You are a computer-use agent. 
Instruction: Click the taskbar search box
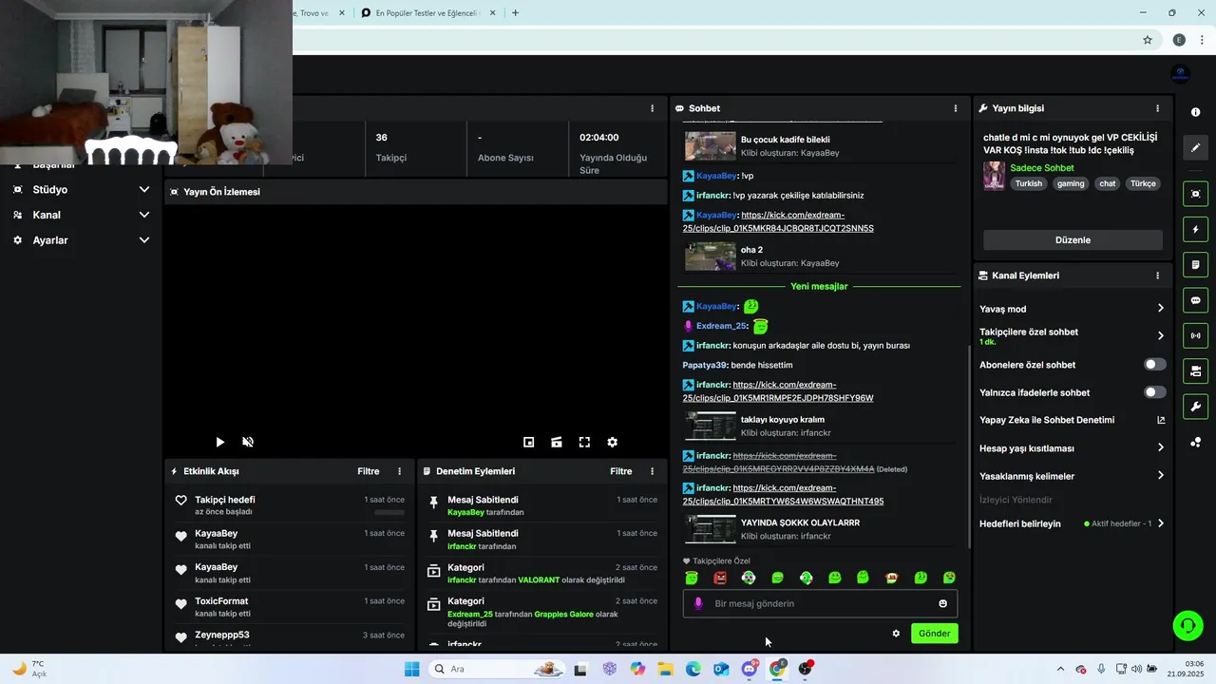[497, 669]
